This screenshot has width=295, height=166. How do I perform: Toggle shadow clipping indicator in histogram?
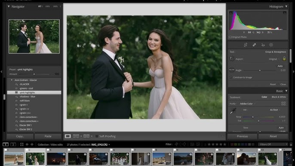pos(231,13)
